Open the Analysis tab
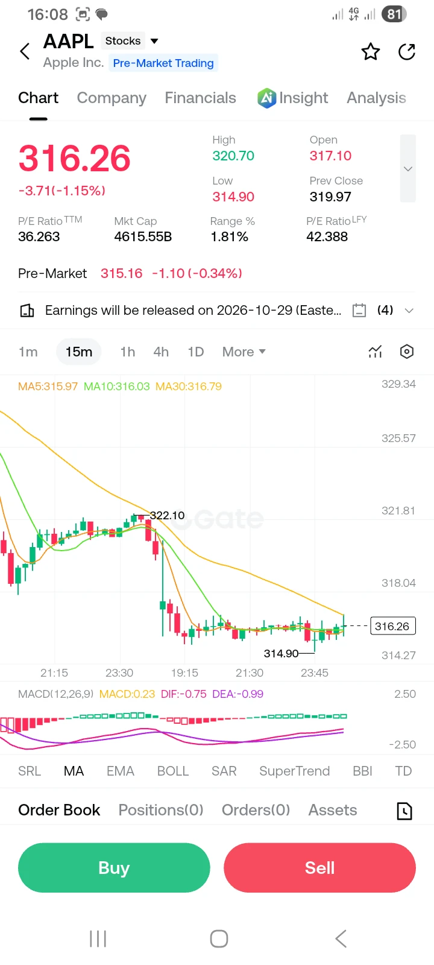434x965 pixels. [376, 98]
